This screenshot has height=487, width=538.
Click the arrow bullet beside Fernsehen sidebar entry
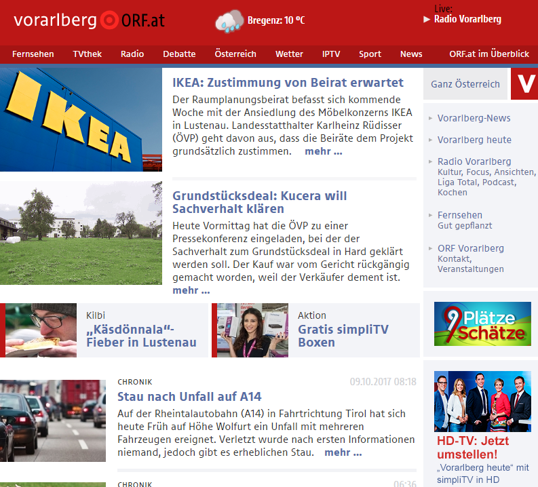point(430,216)
